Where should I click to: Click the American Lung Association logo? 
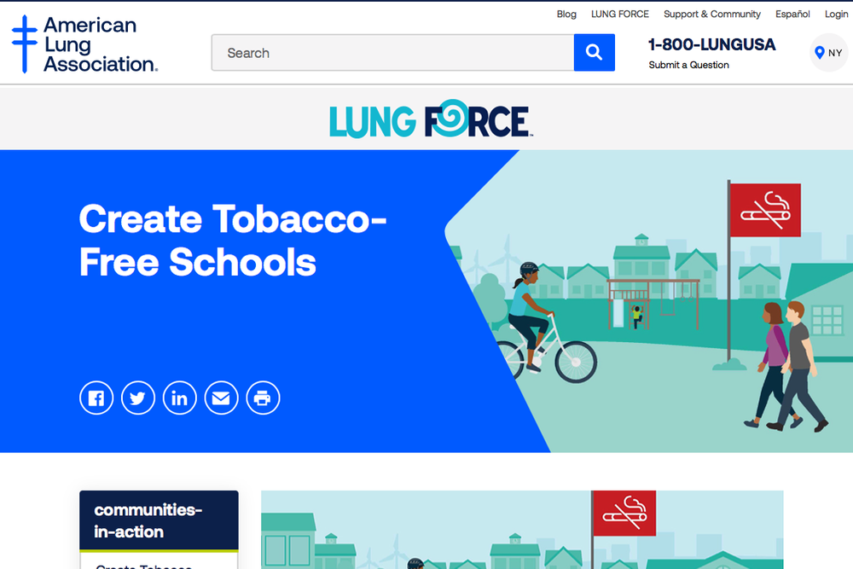coord(84,44)
